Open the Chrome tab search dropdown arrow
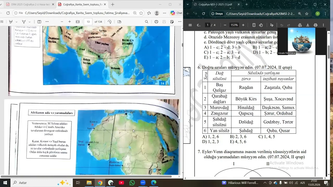Viewport: 333px width, 187px height. (x=188, y=4)
